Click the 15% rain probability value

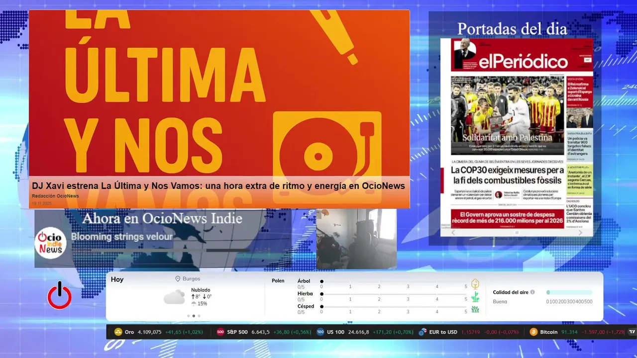click(x=202, y=303)
